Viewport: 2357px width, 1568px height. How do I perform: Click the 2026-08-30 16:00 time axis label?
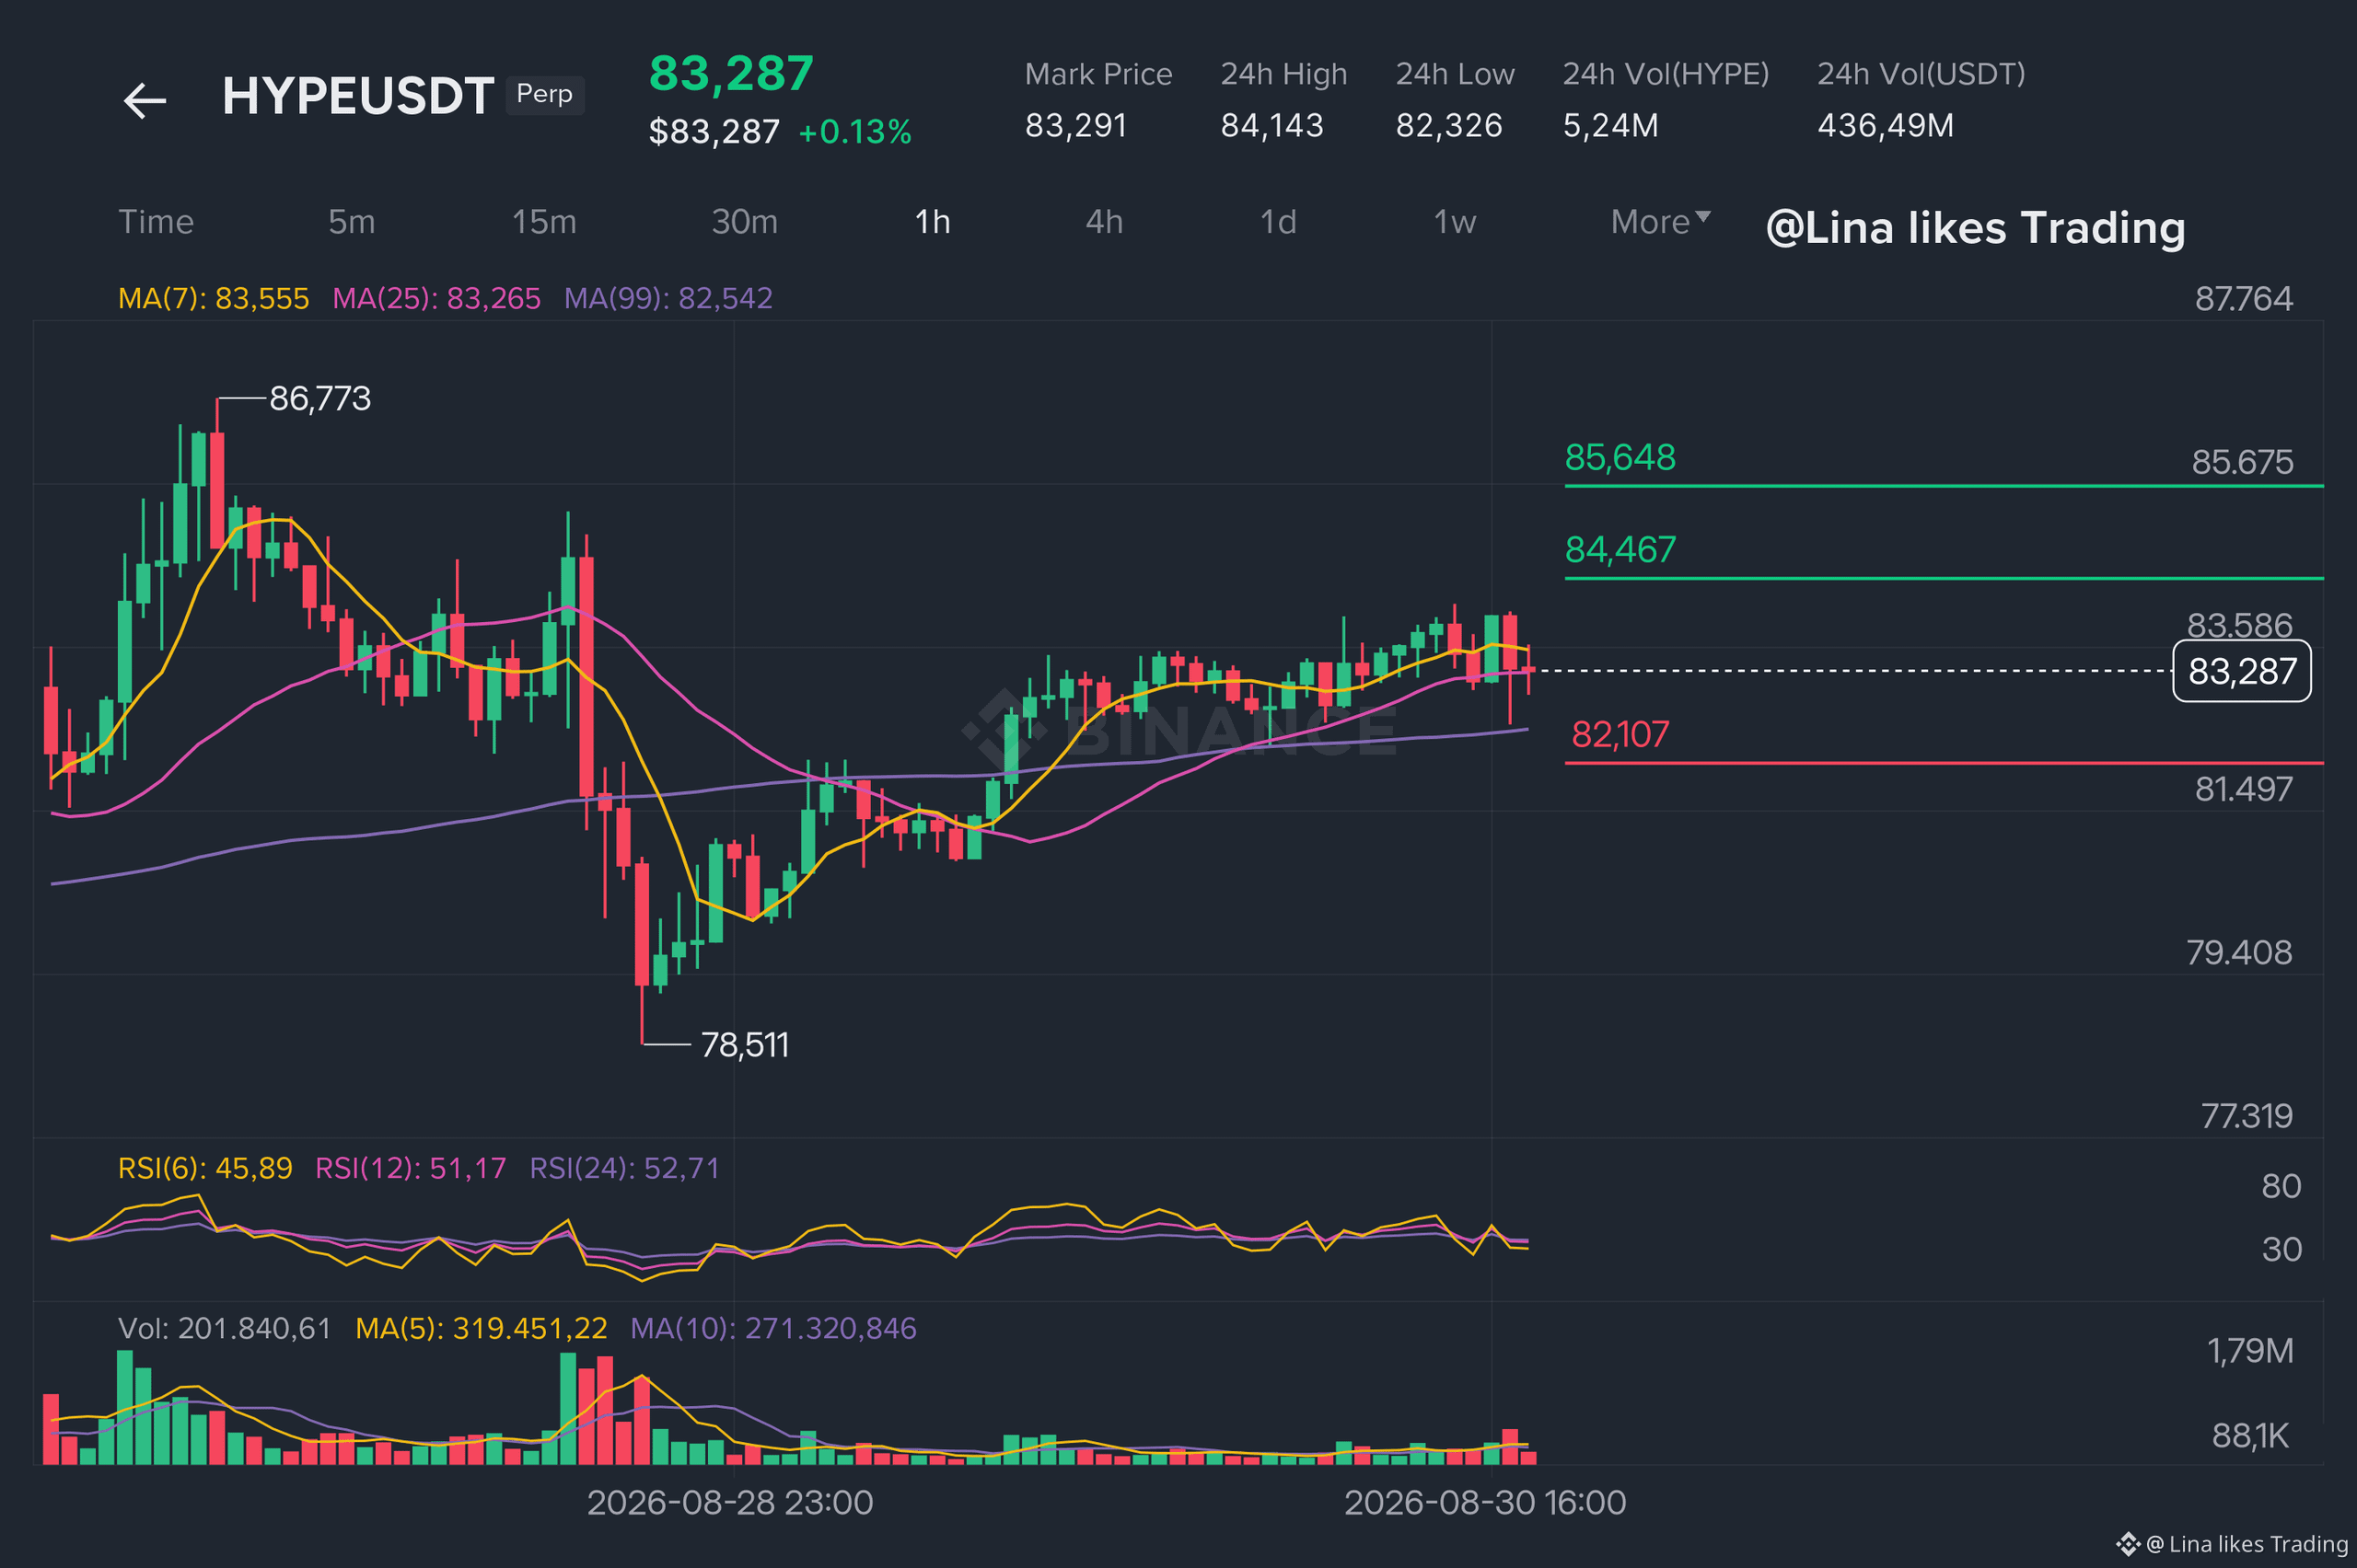(x=1484, y=1502)
